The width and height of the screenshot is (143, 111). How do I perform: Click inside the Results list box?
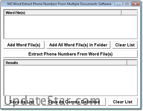click(x=70, y=80)
